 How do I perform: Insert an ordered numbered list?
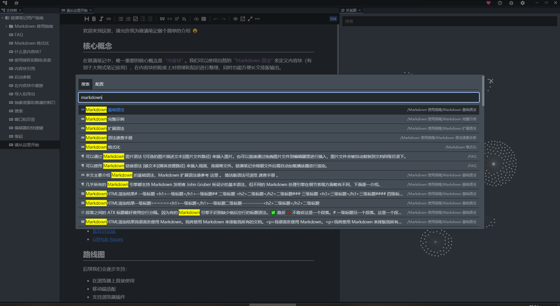128,19
